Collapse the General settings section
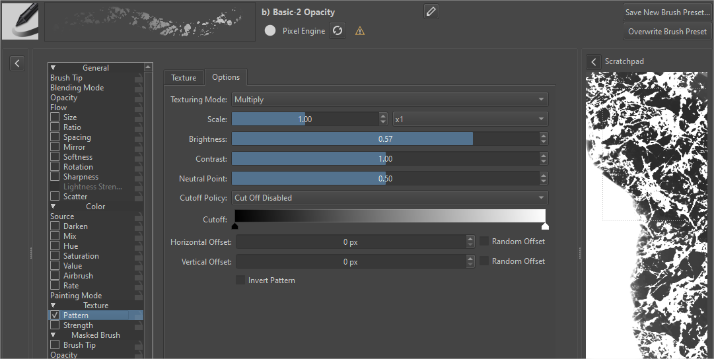Image resolution: width=714 pixels, height=359 pixels. point(54,68)
